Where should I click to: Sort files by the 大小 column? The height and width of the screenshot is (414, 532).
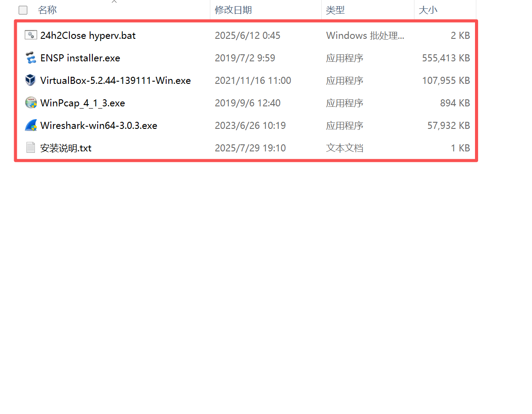tap(428, 10)
